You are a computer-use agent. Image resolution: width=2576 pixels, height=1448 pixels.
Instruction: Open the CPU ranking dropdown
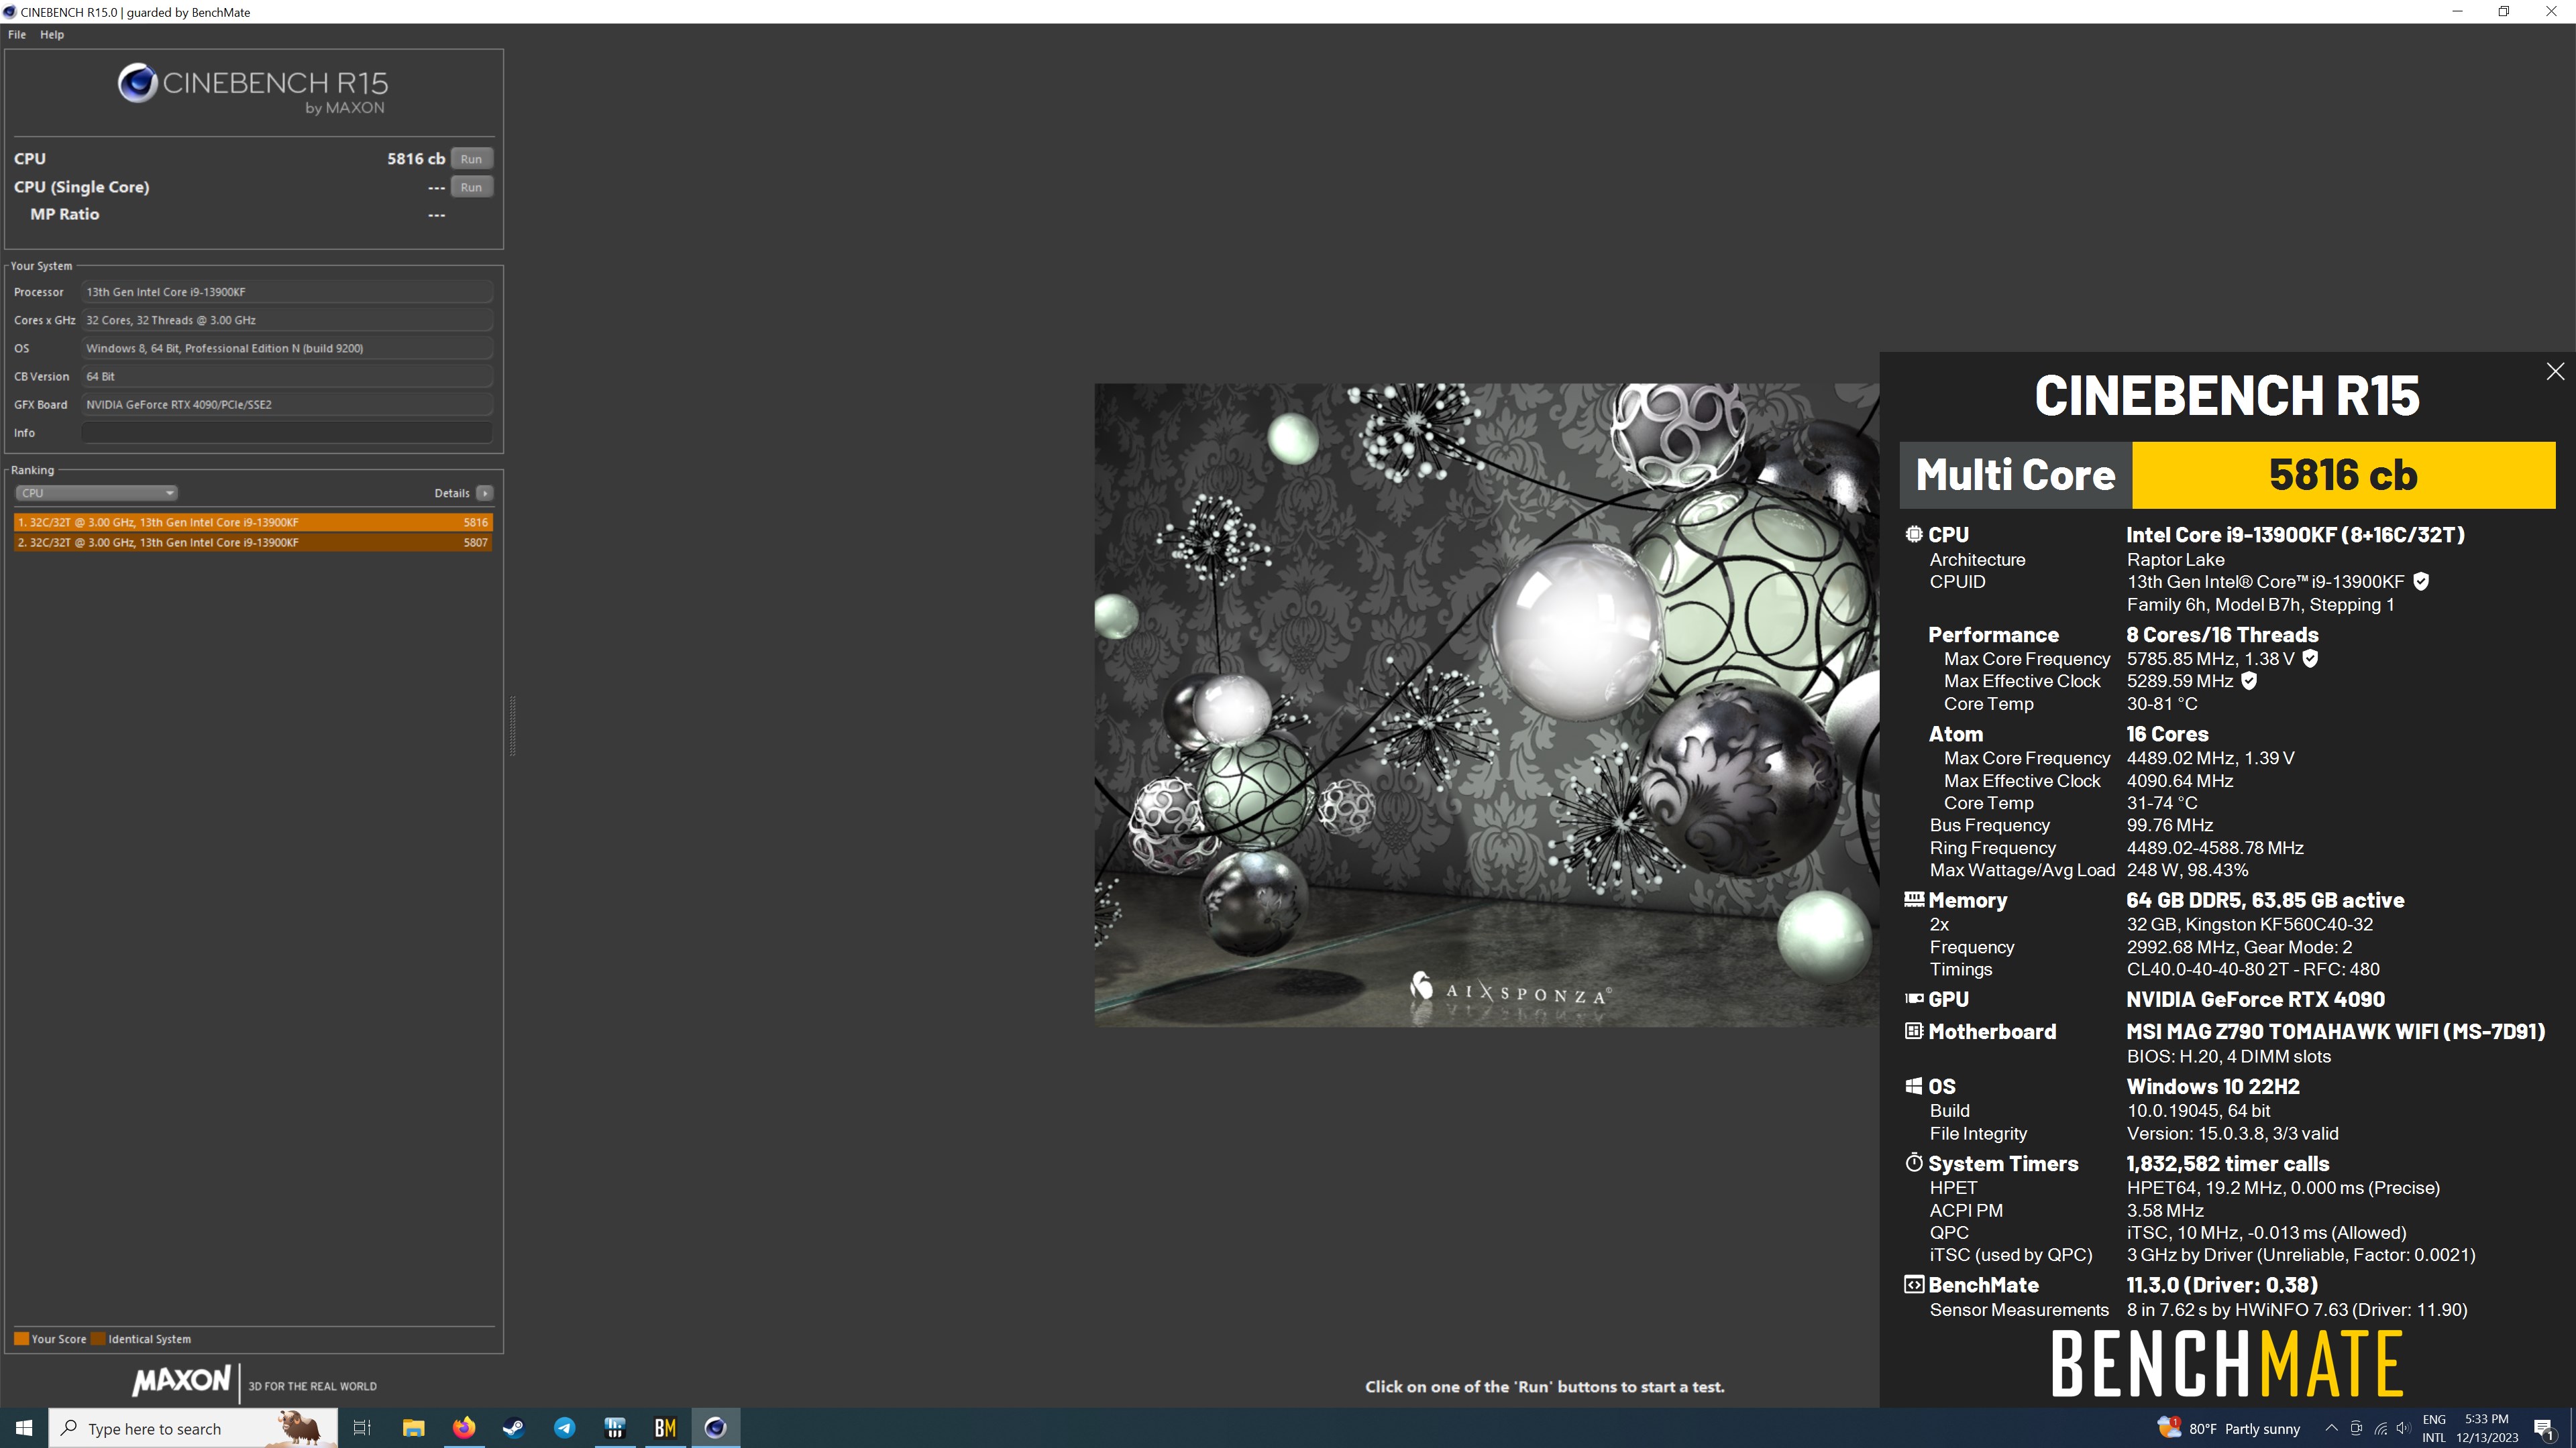97,493
